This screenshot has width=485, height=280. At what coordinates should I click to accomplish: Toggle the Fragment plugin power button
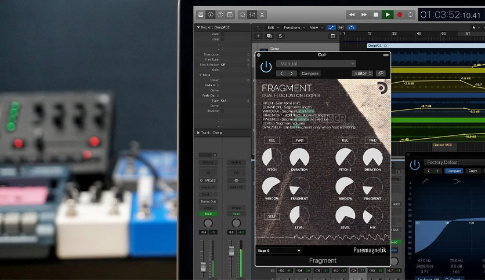pos(266,67)
